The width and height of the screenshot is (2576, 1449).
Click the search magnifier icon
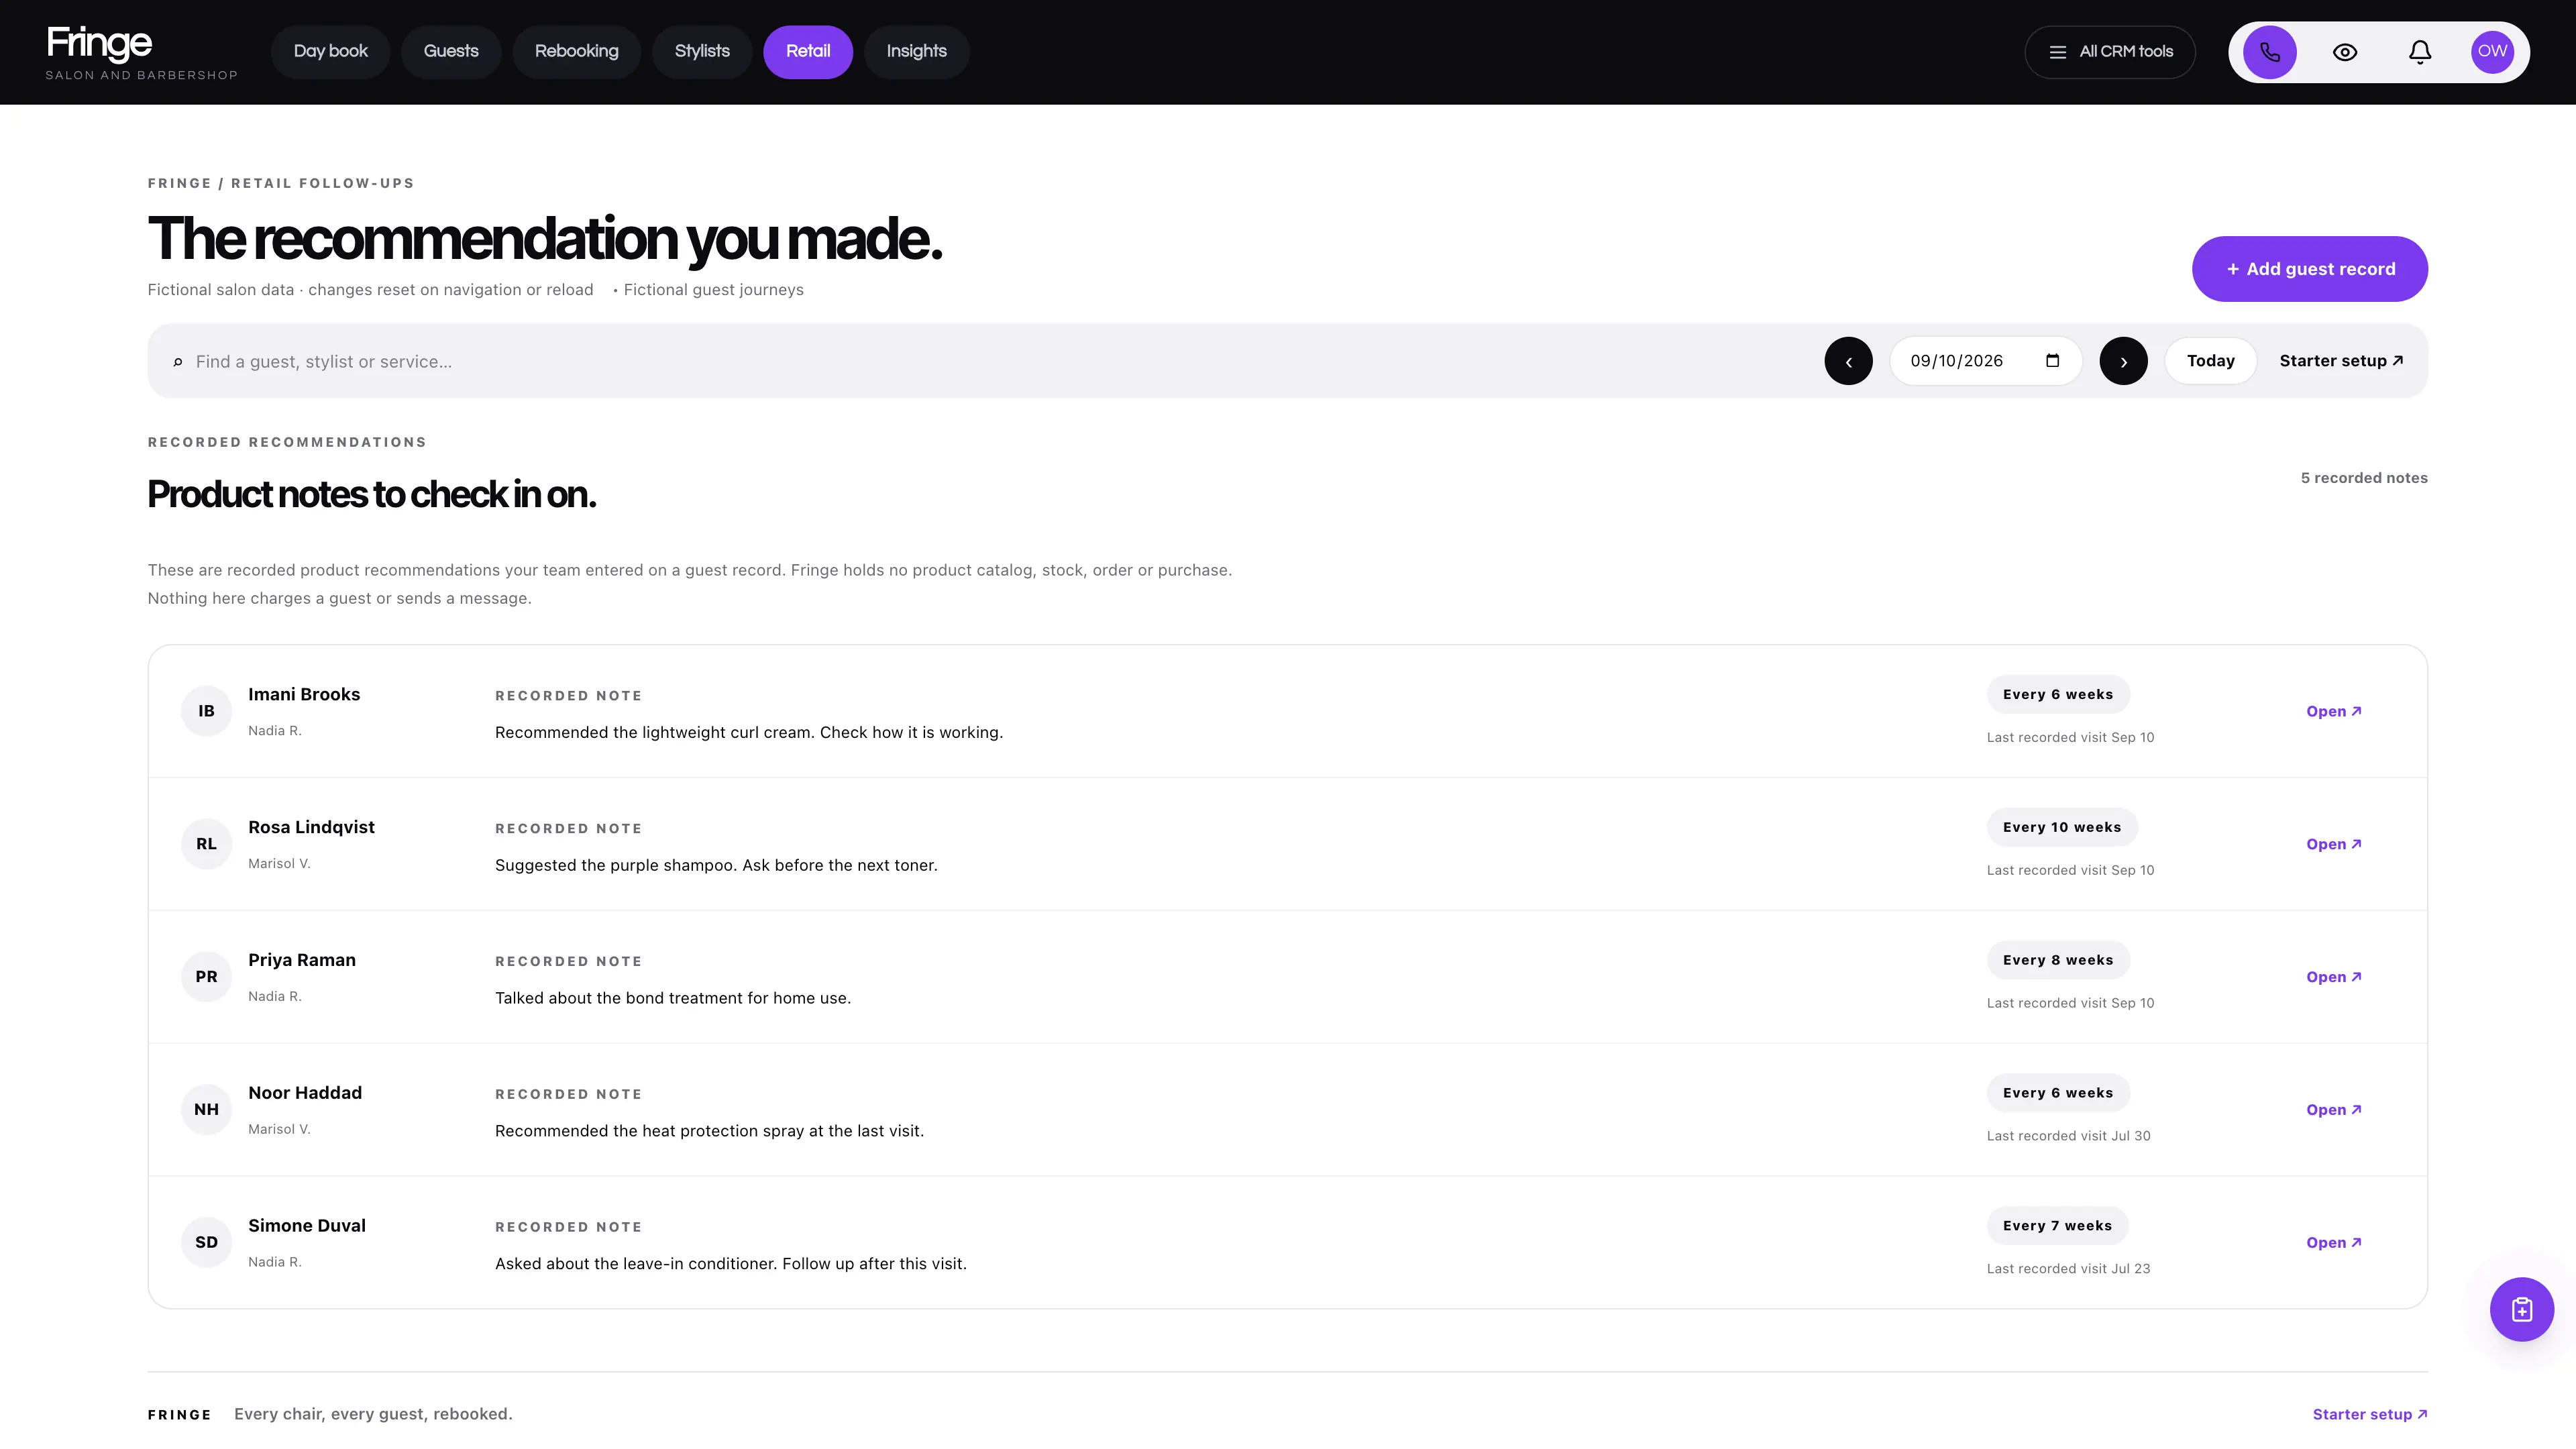[x=178, y=362]
